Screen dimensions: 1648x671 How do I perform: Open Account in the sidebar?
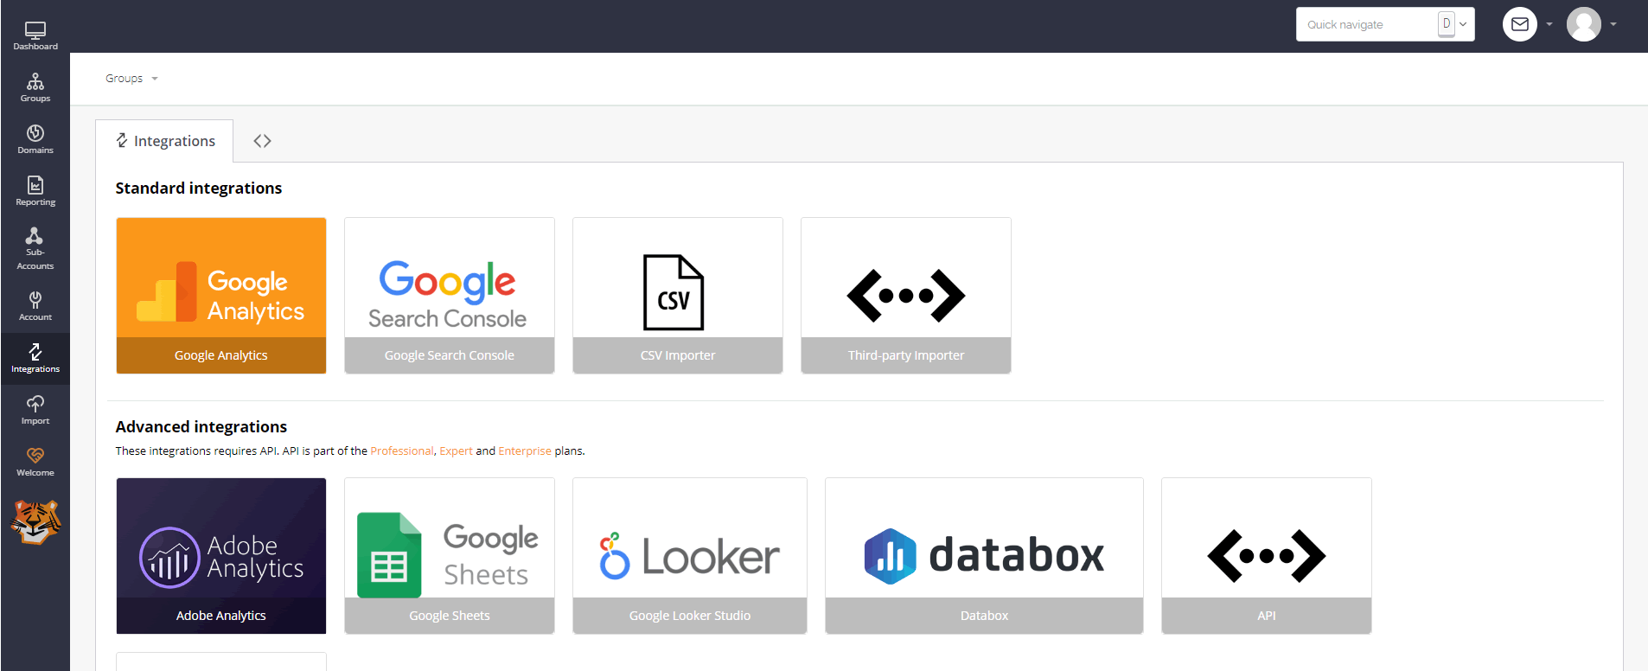pos(35,306)
